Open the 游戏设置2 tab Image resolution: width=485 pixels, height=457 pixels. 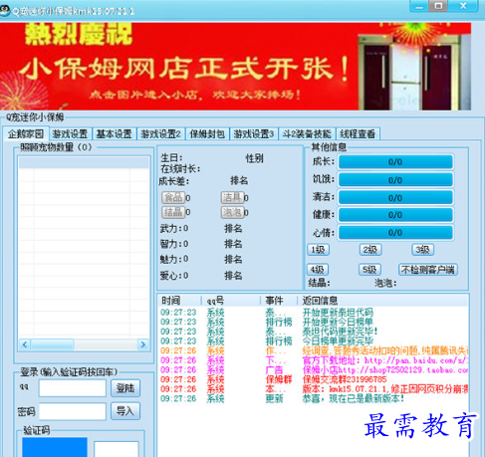point(160,134)
